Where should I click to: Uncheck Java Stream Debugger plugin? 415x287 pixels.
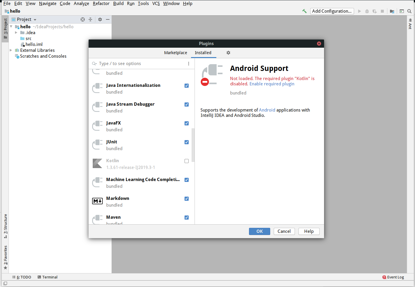(x=187, y=104)
